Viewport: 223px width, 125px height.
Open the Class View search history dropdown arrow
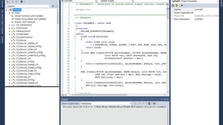[x=49, y=6]
